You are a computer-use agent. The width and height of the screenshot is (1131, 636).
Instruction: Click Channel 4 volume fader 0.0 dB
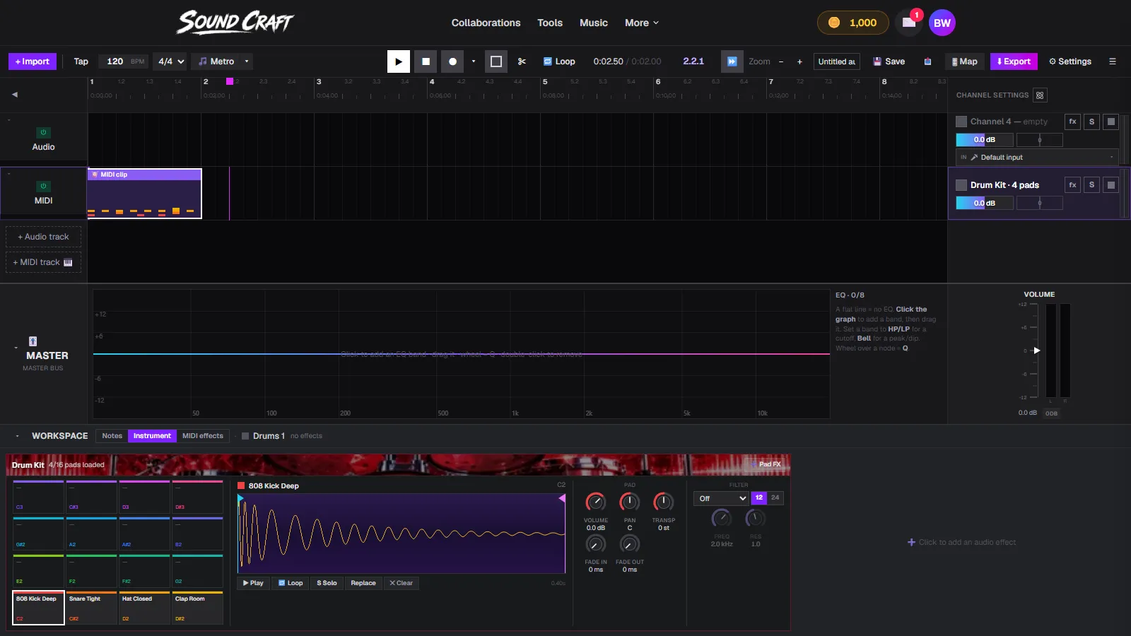coord(985,140)
